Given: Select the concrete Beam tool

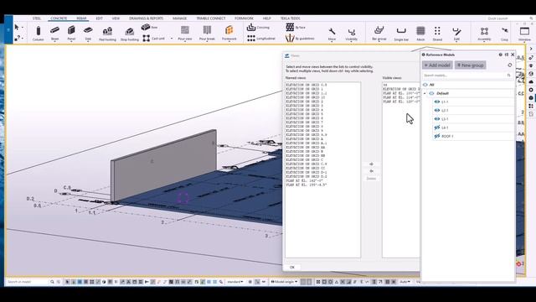Looking at the screenshot, I should pyautogui.click(x=54, y=34).
